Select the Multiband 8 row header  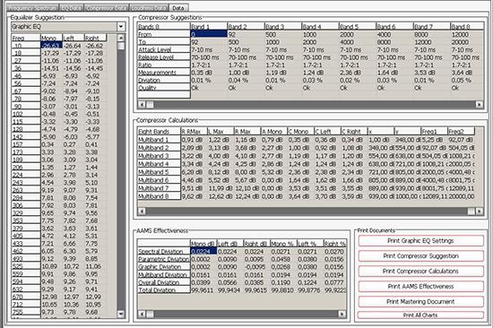pos(159,196)
